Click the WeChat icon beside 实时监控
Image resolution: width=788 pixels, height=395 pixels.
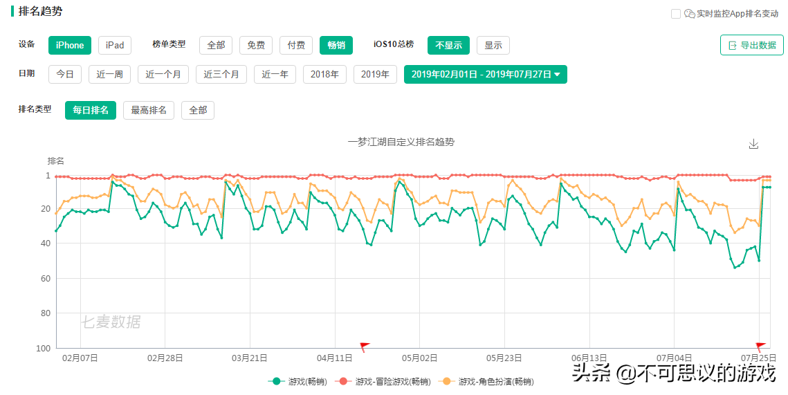689,14
